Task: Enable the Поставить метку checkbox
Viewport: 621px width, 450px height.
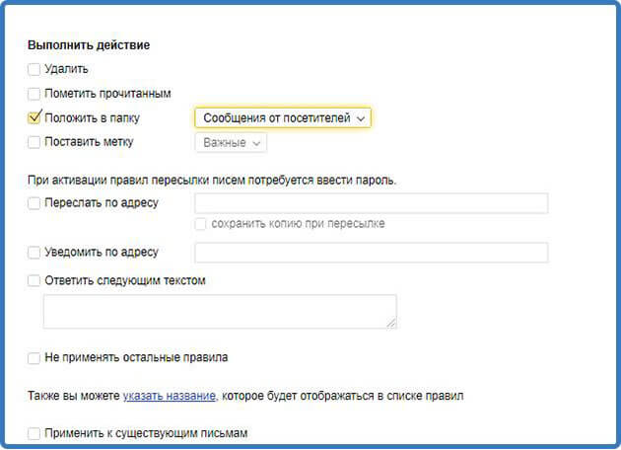Action: click(x=34, y=142)
